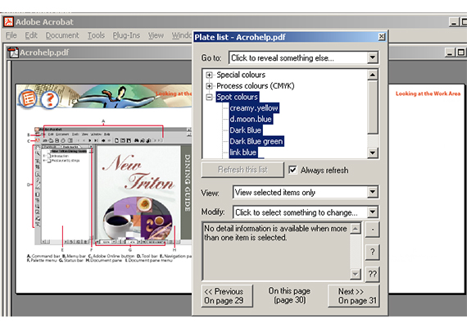This screenshot has height=328, width=467.
Task: Expand the Special colours tree node
Action: (x=210, y=75)
